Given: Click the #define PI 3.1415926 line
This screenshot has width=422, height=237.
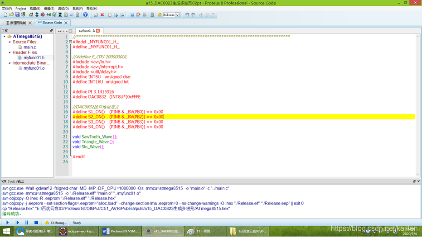Looking at the screenshot, I should click(x=93, y=92).
